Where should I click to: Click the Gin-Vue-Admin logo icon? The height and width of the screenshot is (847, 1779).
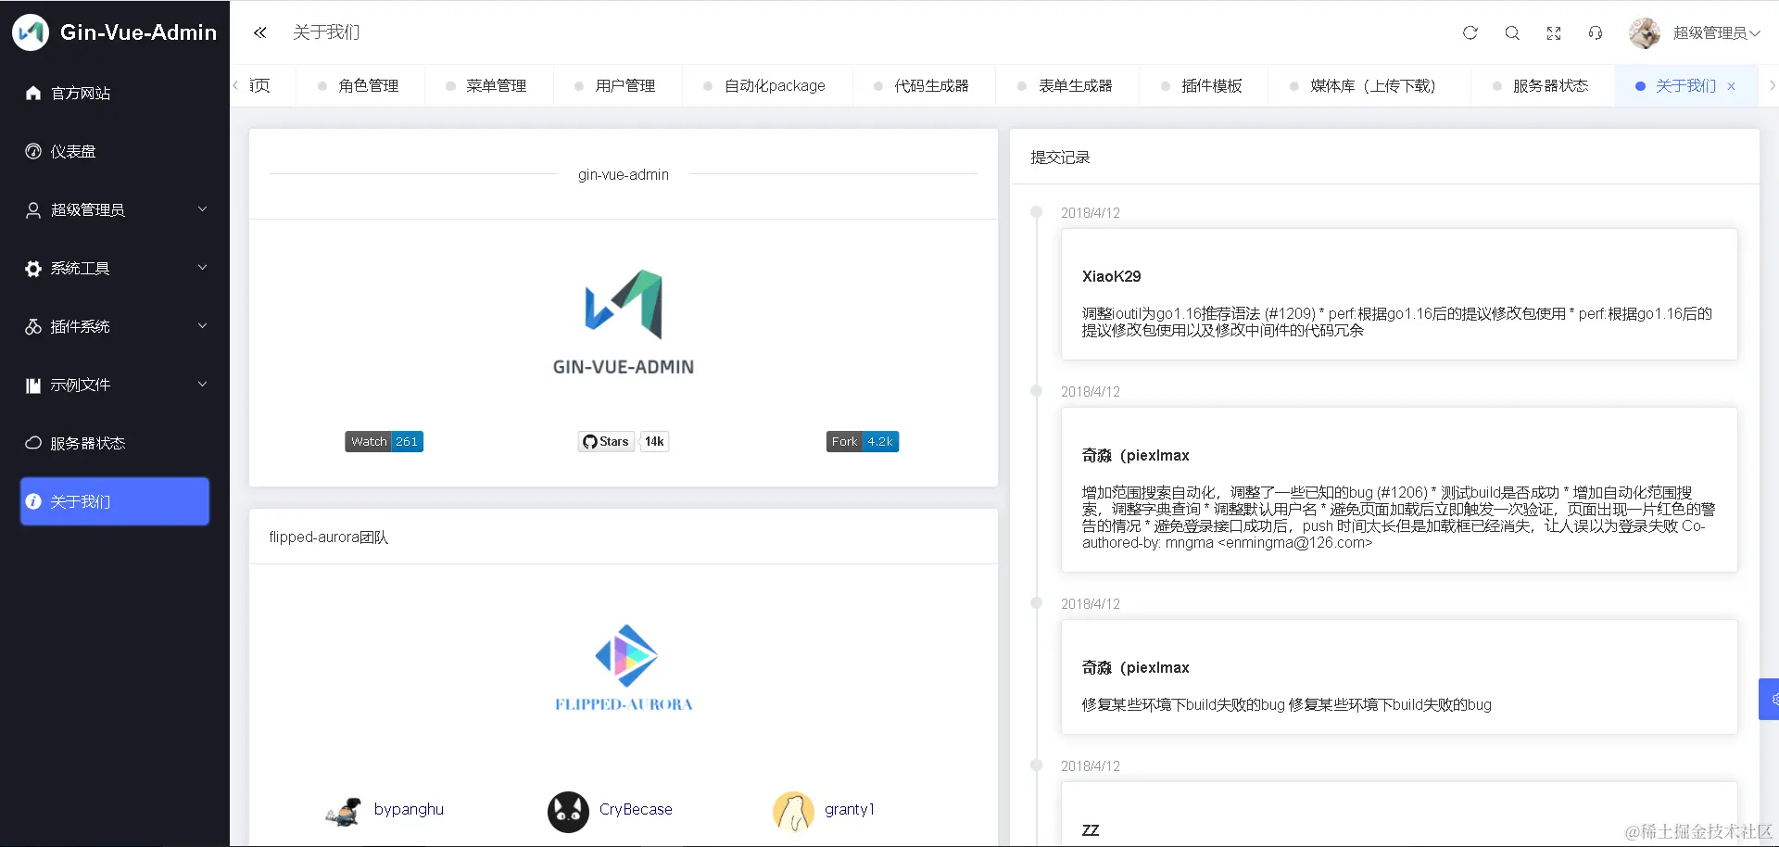(x=31, y=32)
